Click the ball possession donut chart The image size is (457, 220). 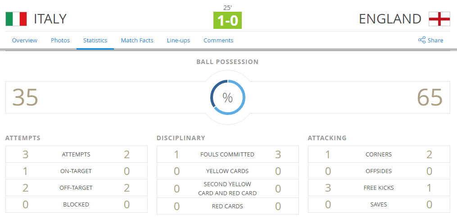[x=228, y=97]
